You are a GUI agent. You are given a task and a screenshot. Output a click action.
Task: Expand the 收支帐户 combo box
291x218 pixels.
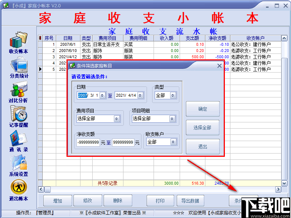pyautogui.click(x=173, y=142)
